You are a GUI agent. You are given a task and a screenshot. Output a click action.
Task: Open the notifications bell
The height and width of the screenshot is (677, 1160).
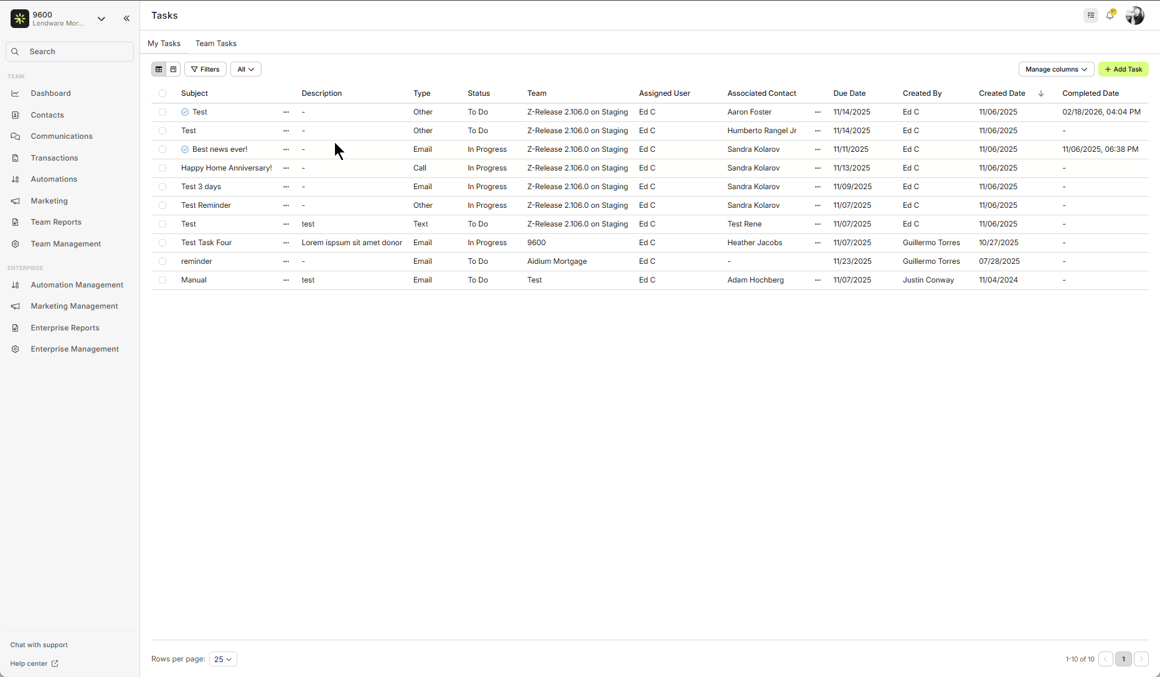click(1111, 15)
